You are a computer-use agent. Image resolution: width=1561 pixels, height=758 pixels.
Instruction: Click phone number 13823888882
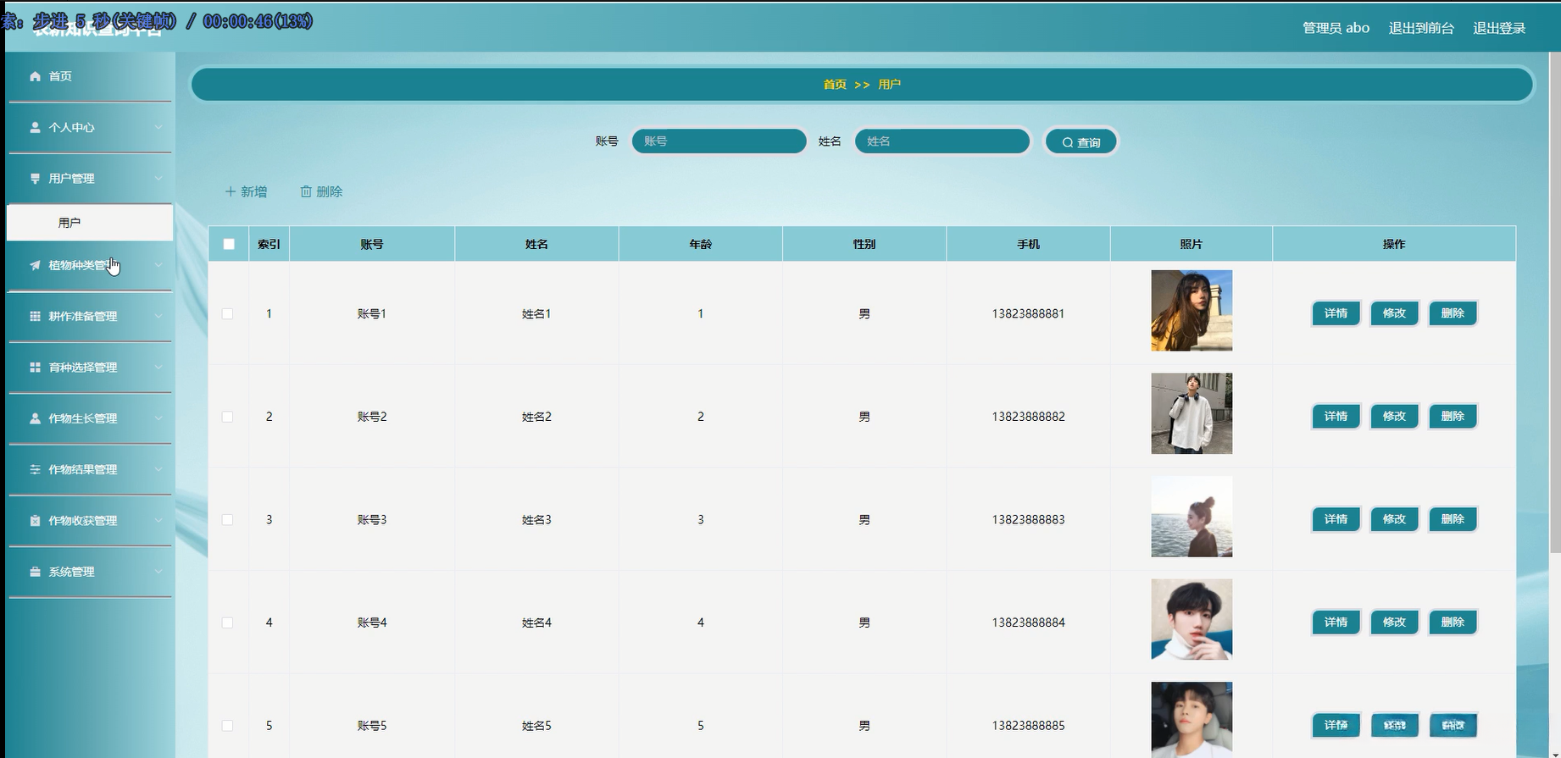click(x=1028, y=417)
